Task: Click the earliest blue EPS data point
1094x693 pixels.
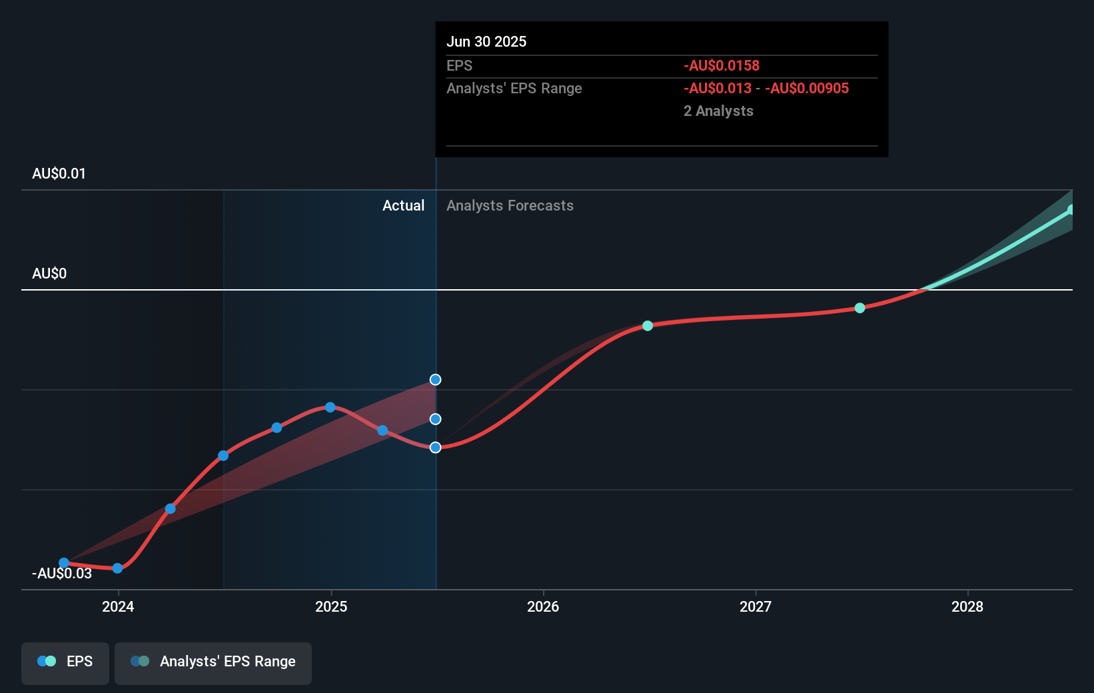Action: [x=63, y=562]
